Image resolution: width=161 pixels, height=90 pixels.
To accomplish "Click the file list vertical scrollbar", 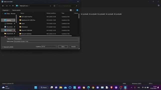I will coord(79,16).
